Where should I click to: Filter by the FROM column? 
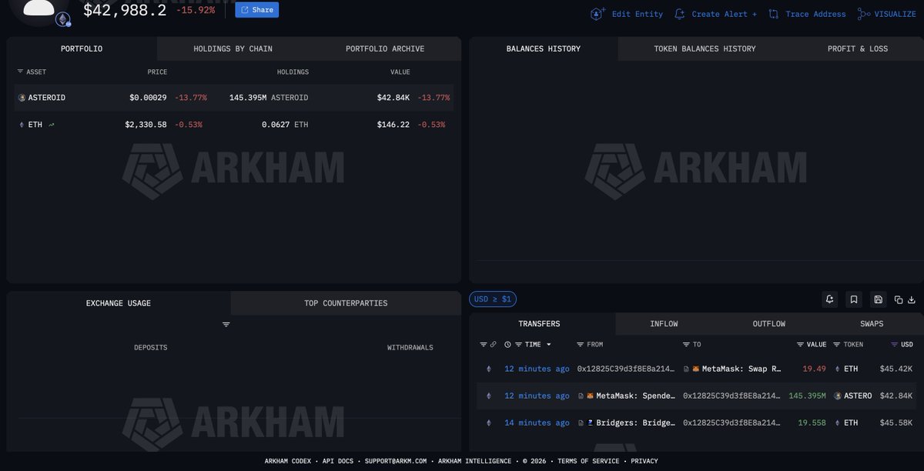[581, 345]
